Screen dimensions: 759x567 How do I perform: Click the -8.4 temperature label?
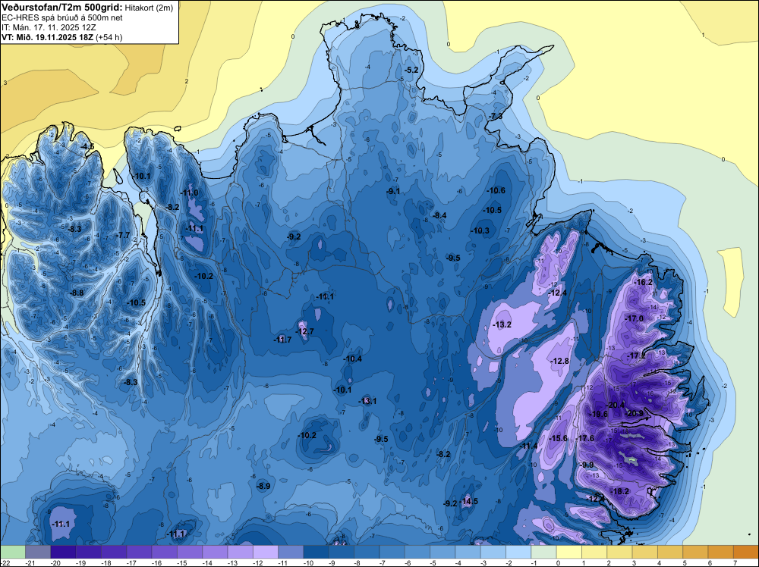pos(439,215)
